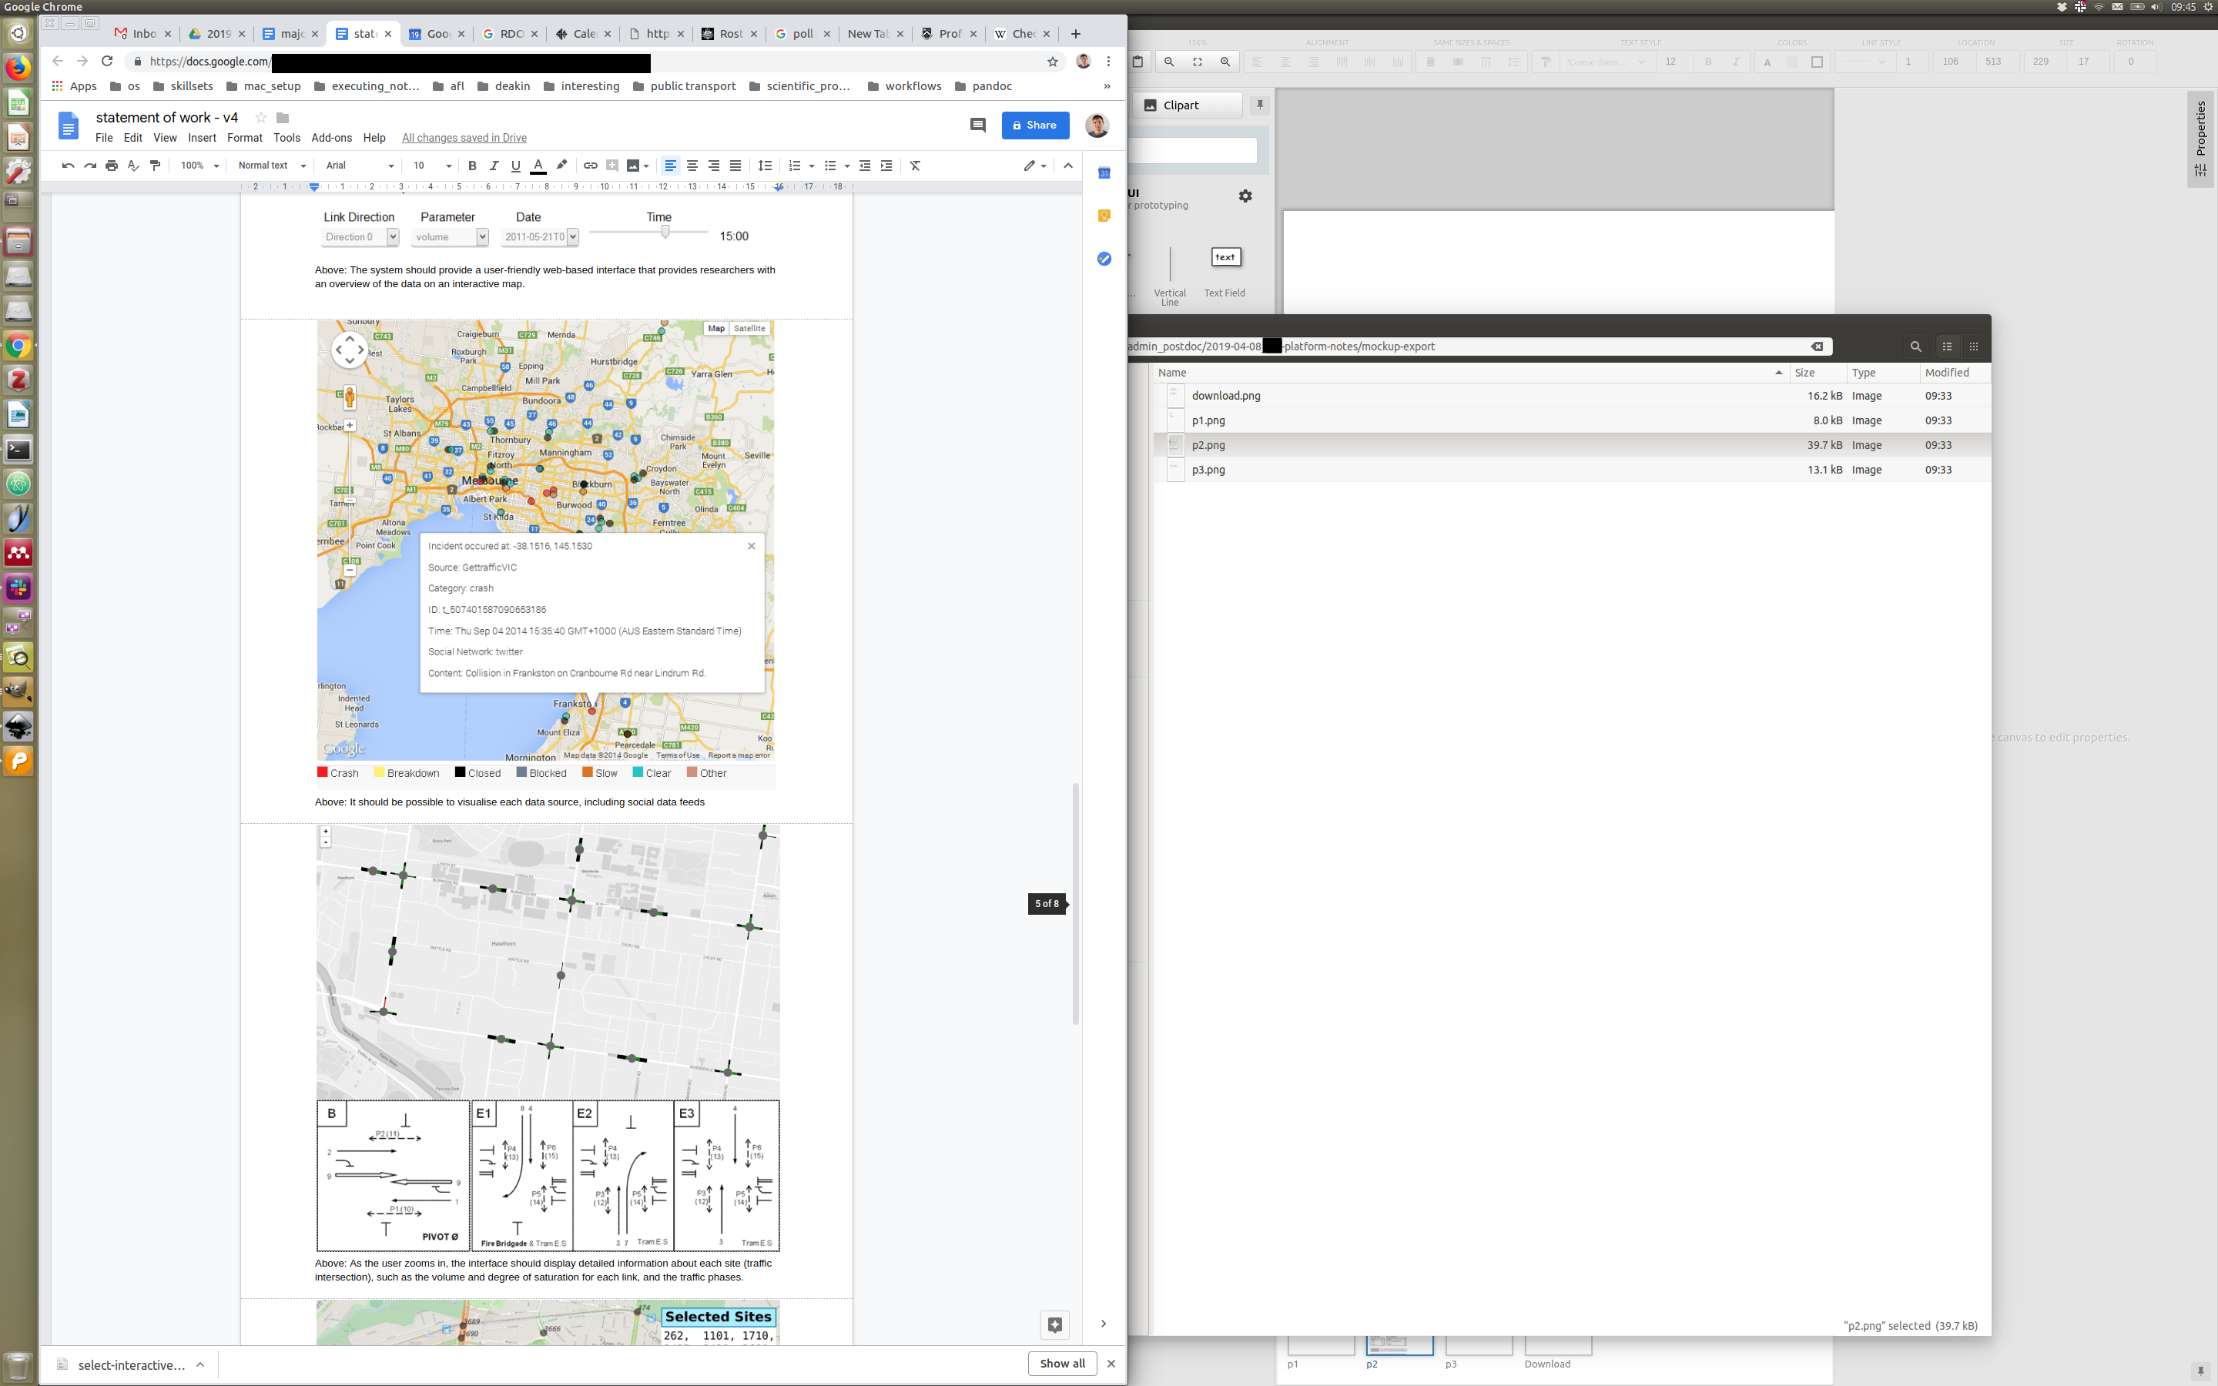This screenshot has width=2218, height=1386.
Task: Click the line spacing icon
Action: 765,166
